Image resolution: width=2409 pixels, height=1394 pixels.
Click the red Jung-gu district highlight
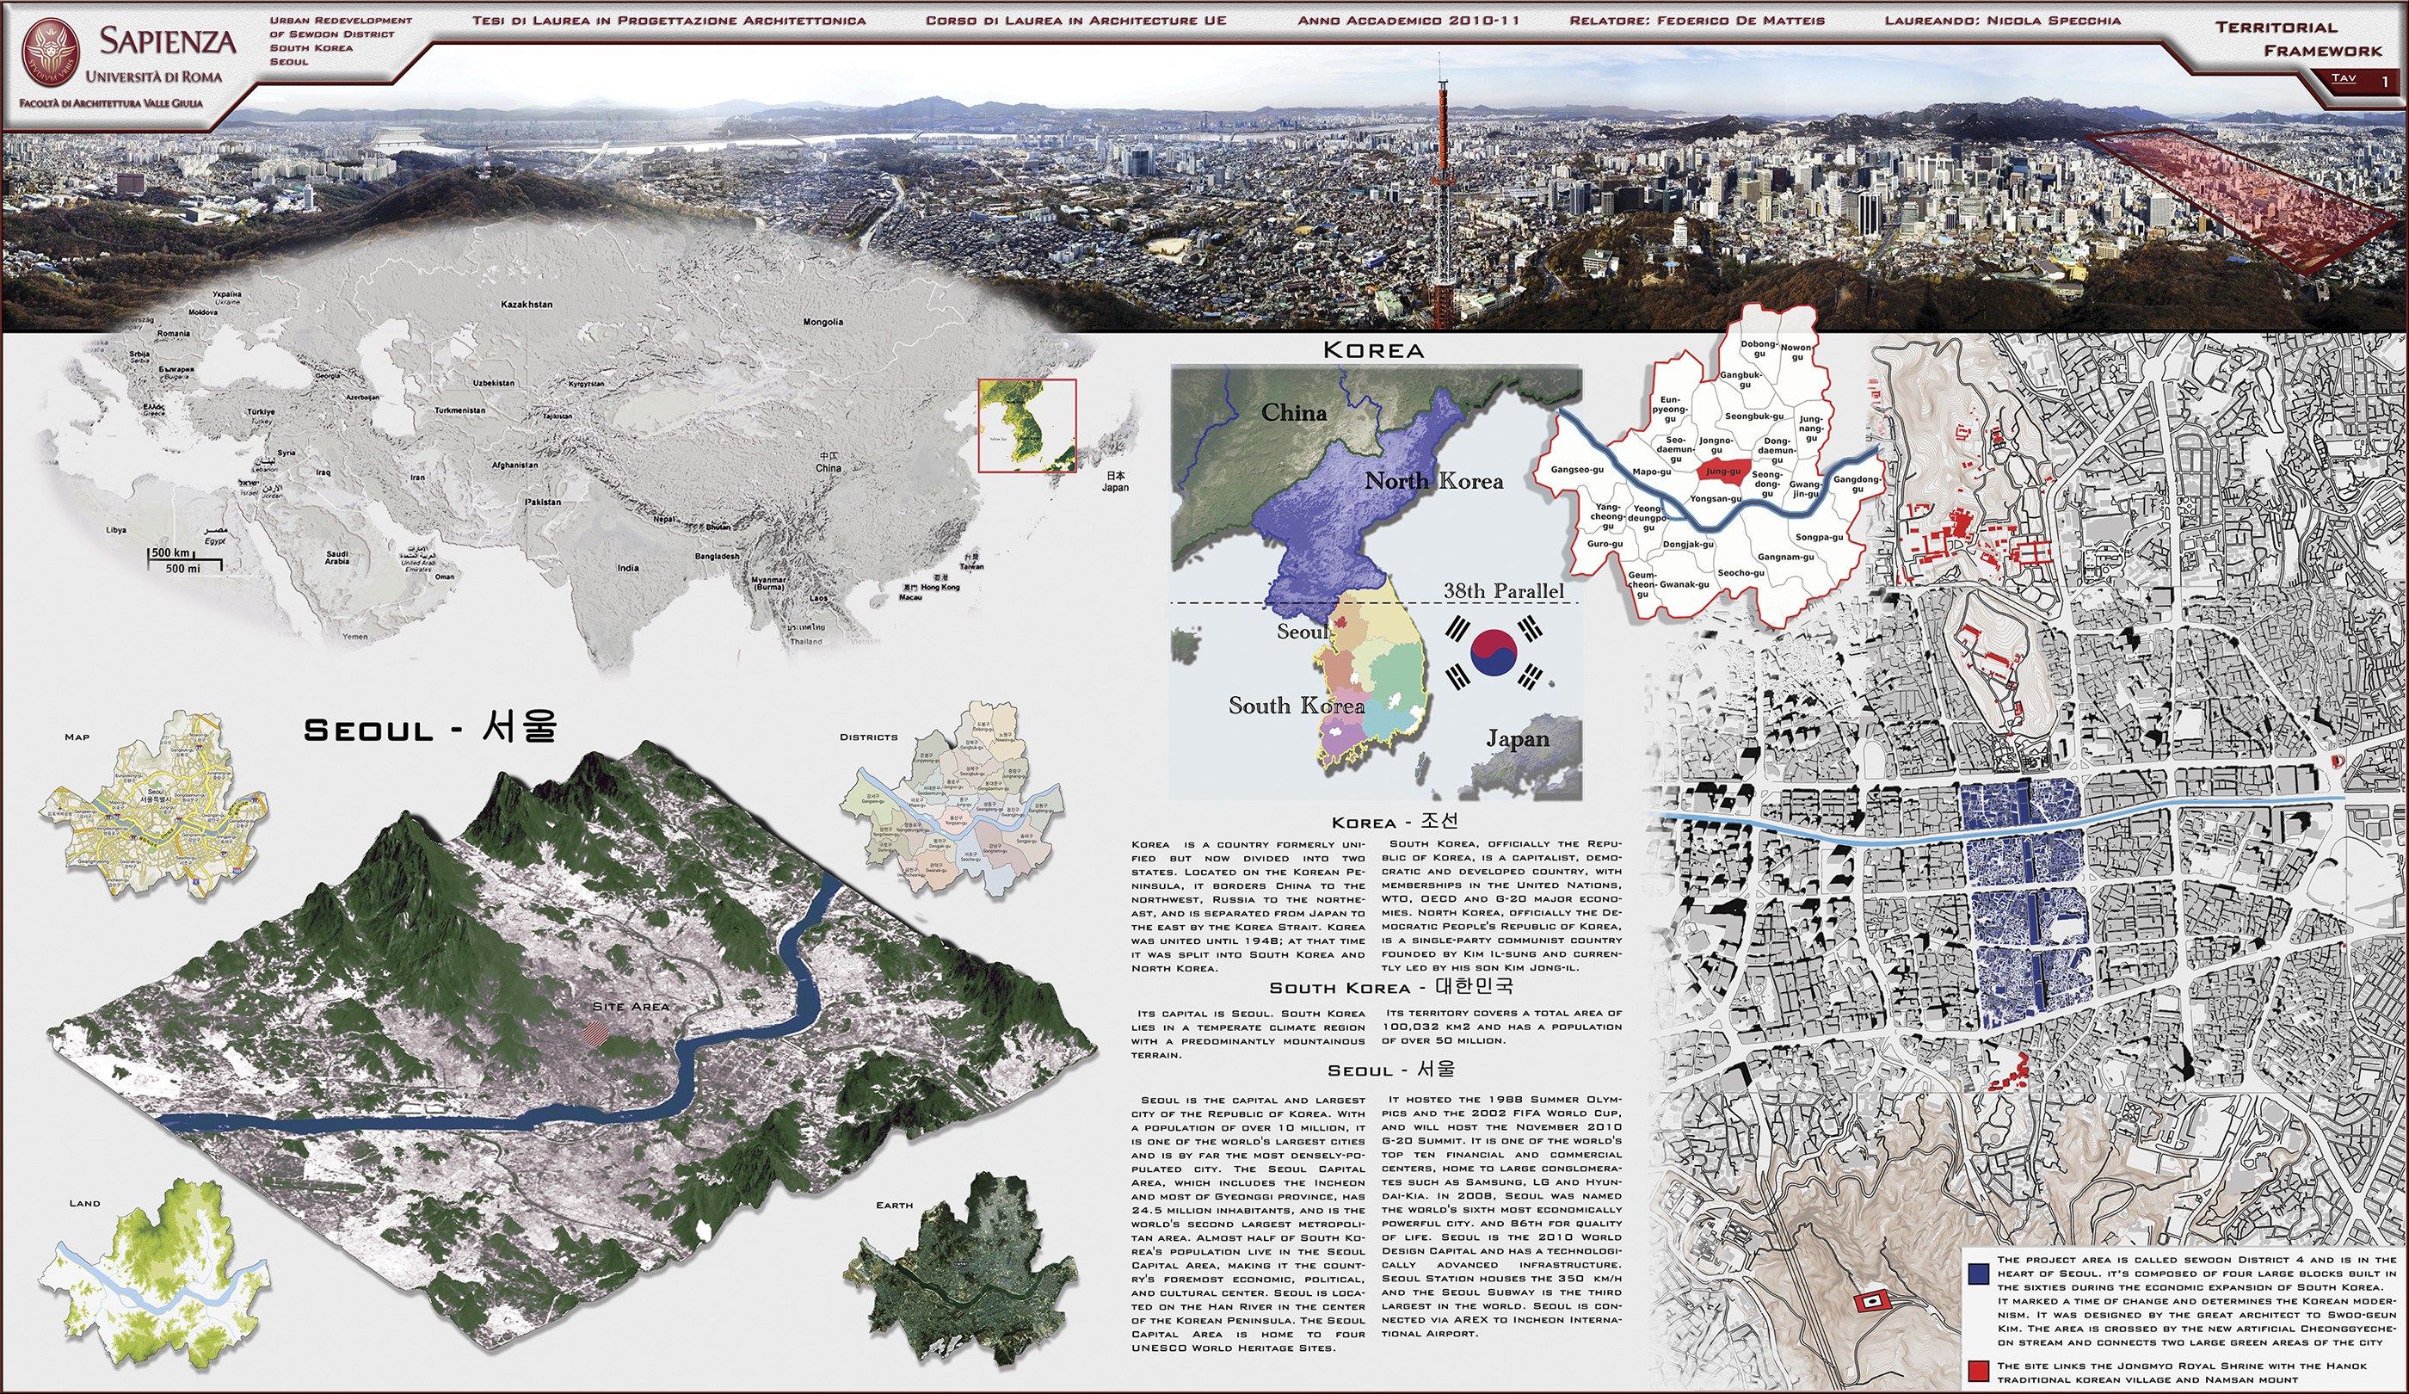[x=1723, y=471]
